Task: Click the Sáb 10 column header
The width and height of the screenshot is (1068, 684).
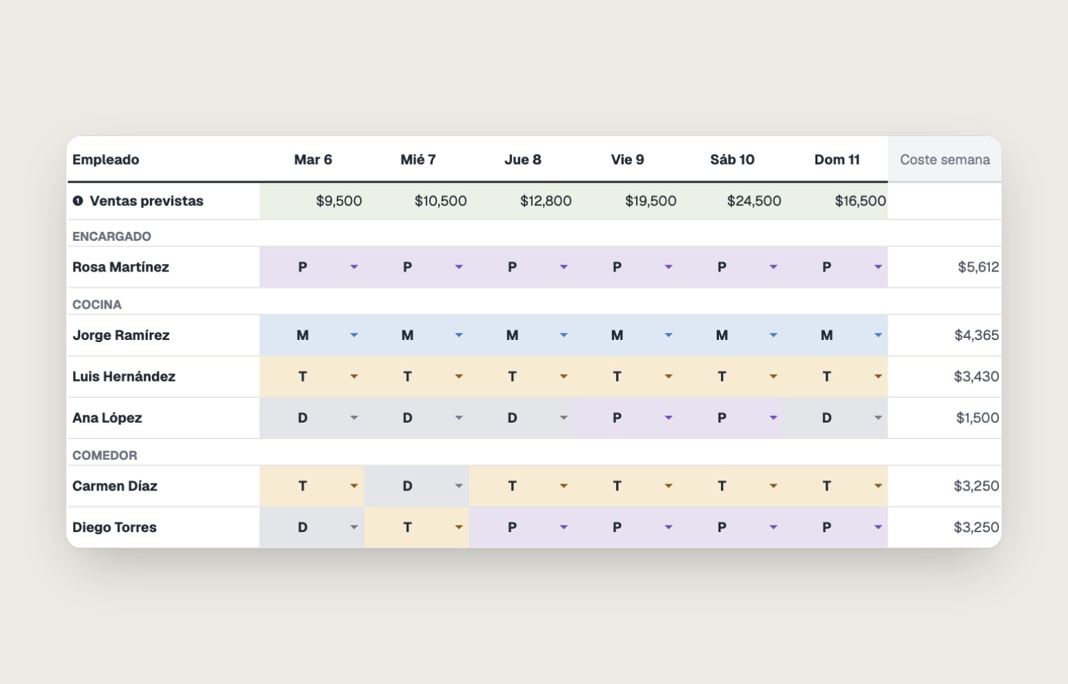Action: pyautogui.click(x=732, y=159)
